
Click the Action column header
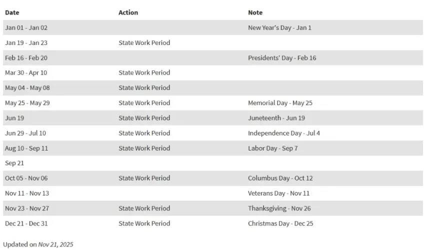(128, 12)
